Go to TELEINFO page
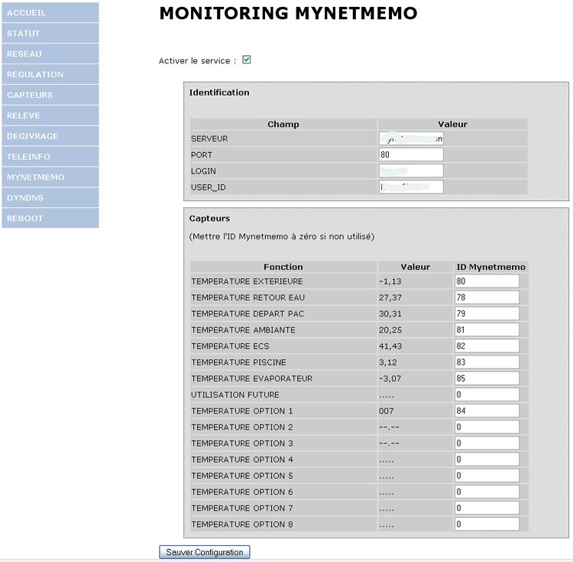This screenshot has height=562, width=573. click(x=50, y=157)
